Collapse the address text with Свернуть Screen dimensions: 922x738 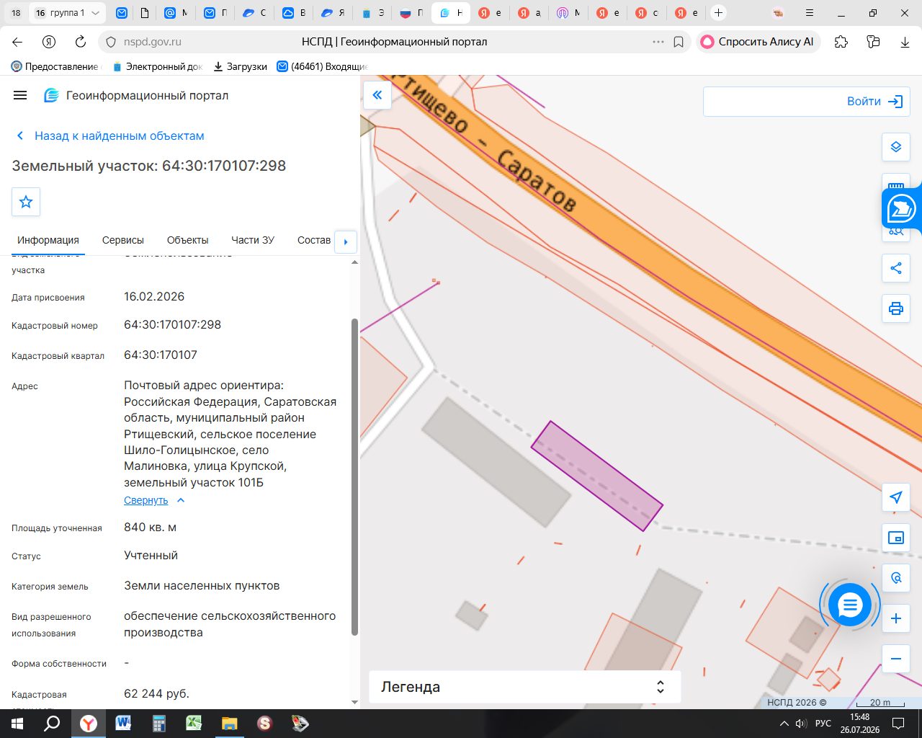[x=154, y=500]
